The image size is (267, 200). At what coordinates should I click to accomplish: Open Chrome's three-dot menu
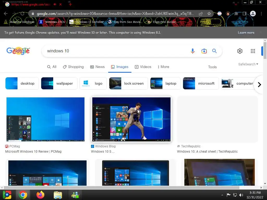(261, 14)
